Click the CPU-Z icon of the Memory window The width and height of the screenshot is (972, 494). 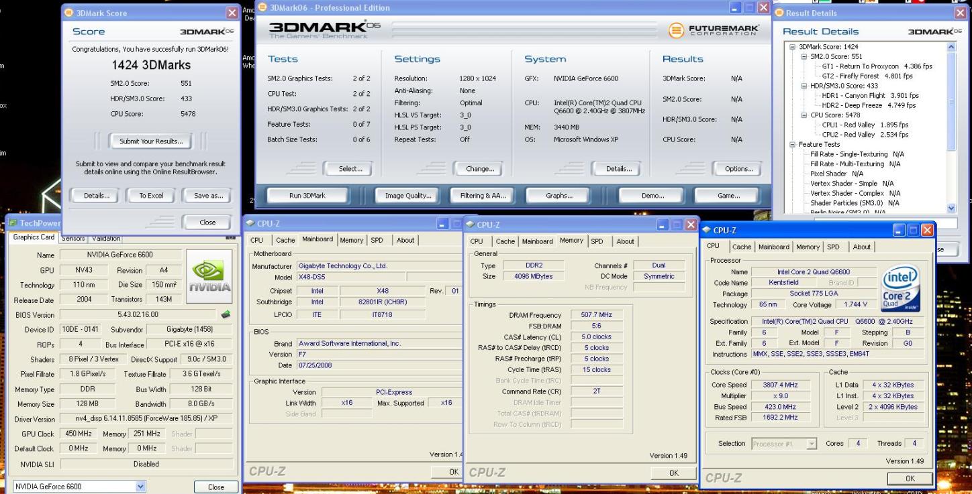470,225
